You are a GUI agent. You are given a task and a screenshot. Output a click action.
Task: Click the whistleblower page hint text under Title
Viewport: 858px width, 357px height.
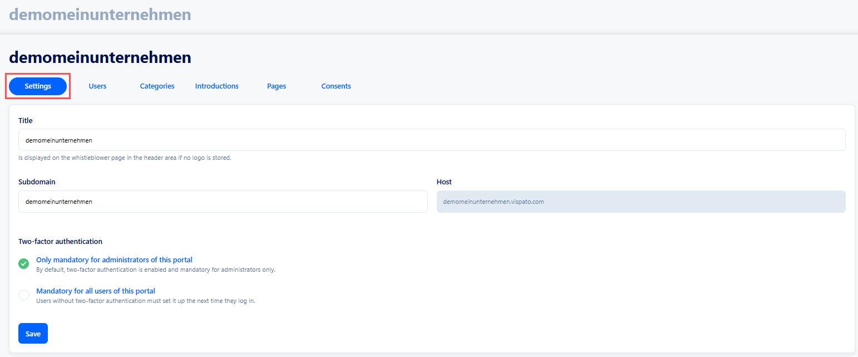(x=125, y=158)
